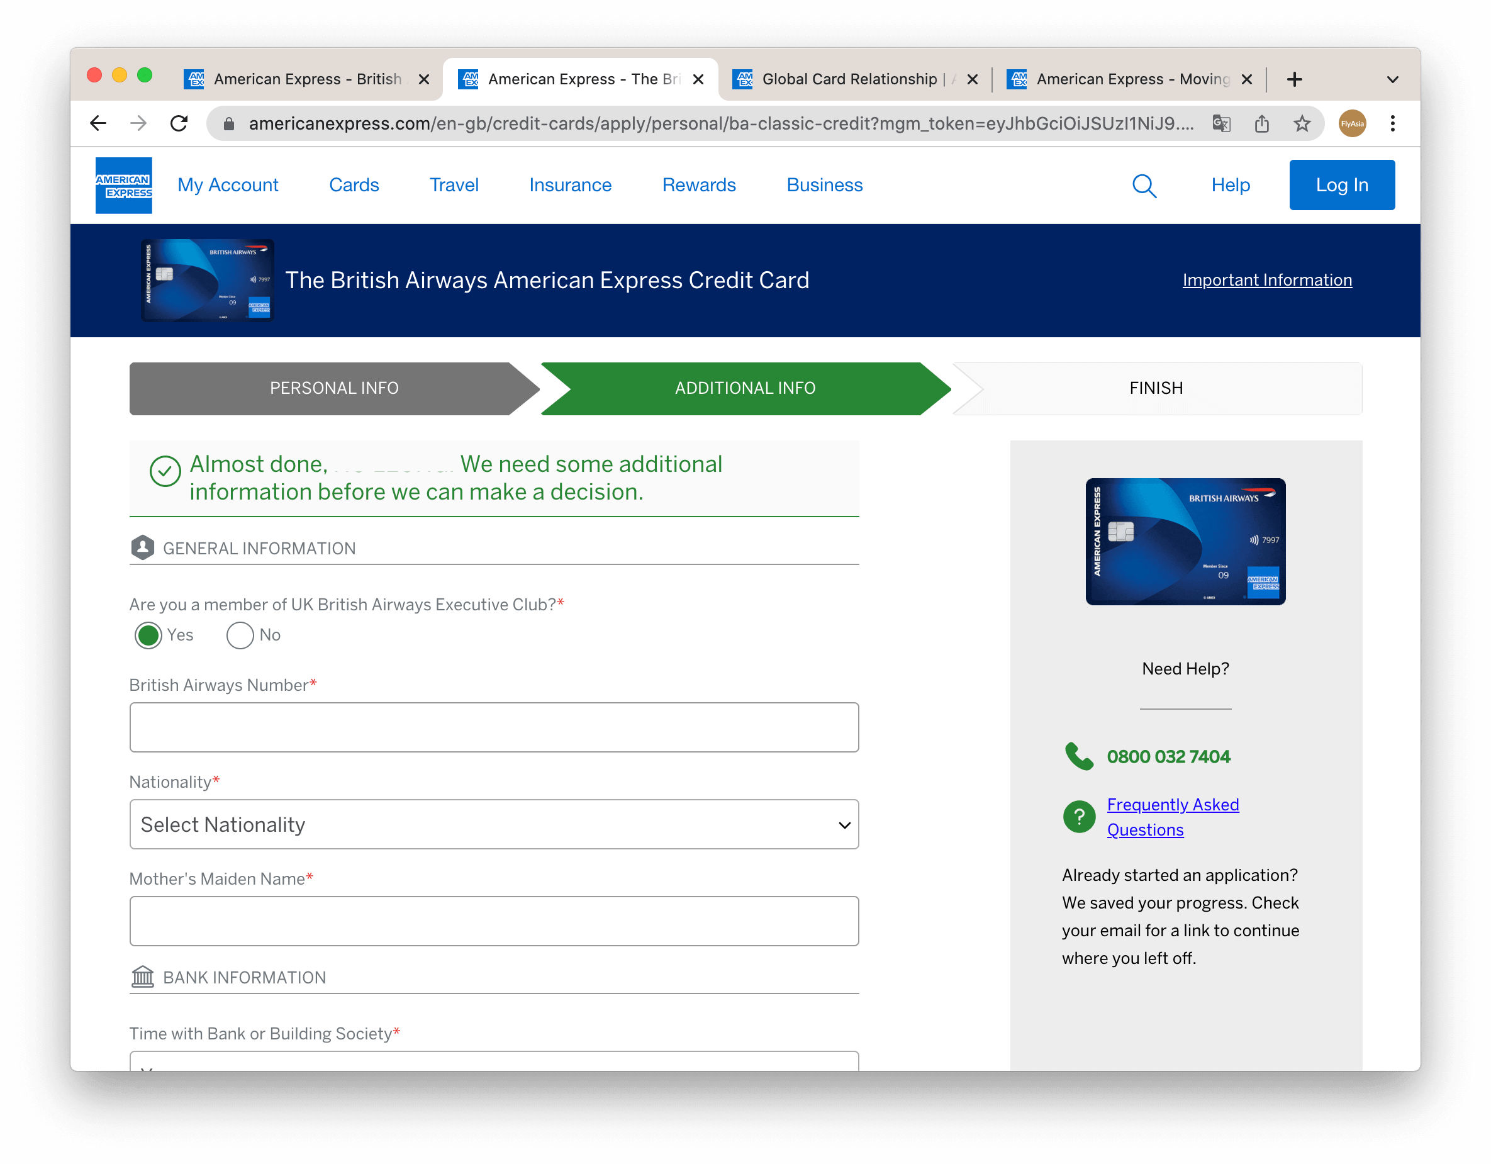Image resolution: width=1491 pixels, height=1164 pixels.
Task: Close the Global Card Relationship tab
Action: (x=973, y=79)
